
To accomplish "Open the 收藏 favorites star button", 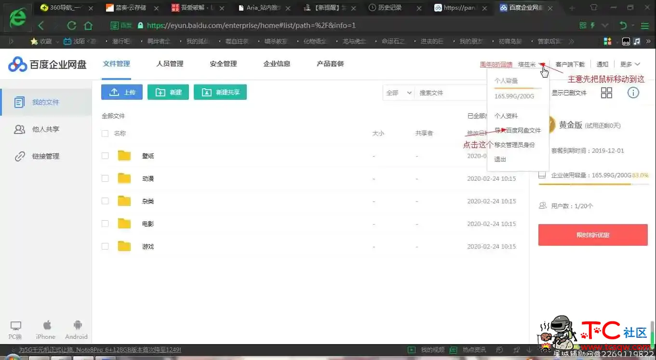I will (41, 41).
